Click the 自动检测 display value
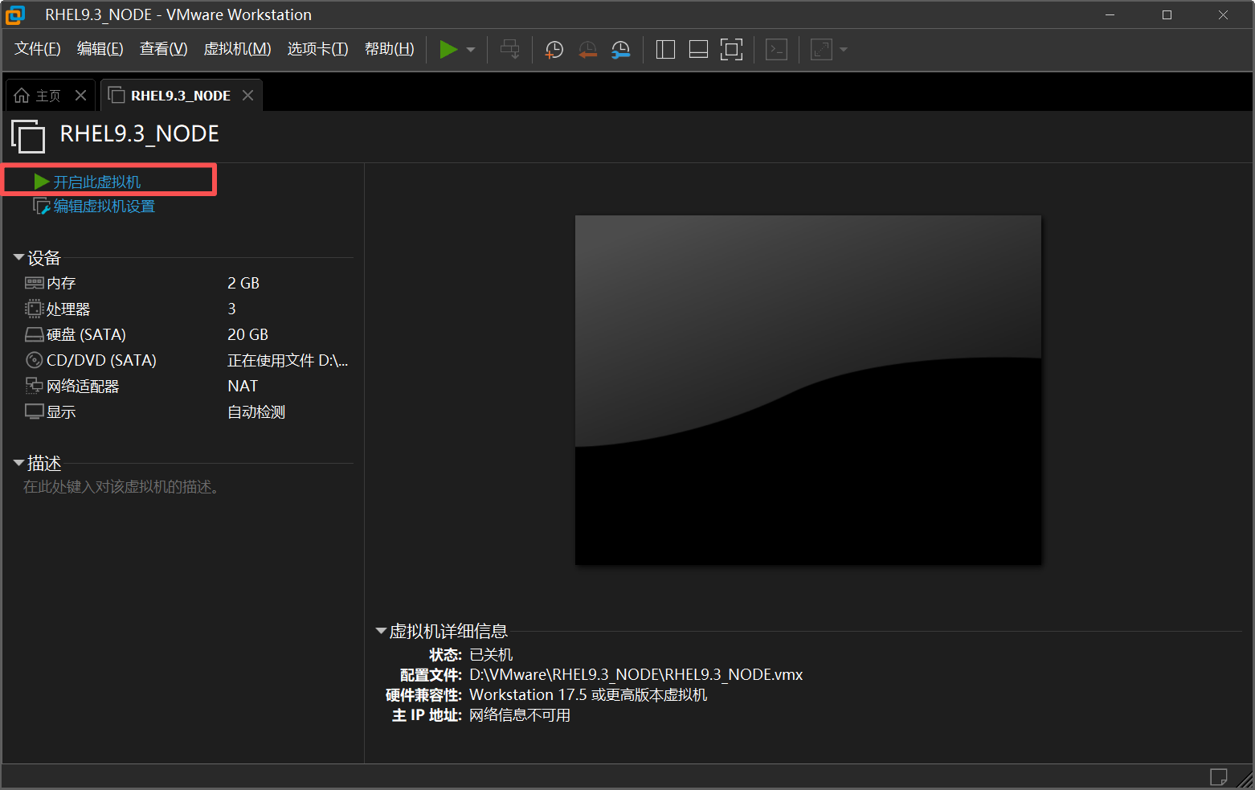1255x790 pixels. (x=256, y=412)
